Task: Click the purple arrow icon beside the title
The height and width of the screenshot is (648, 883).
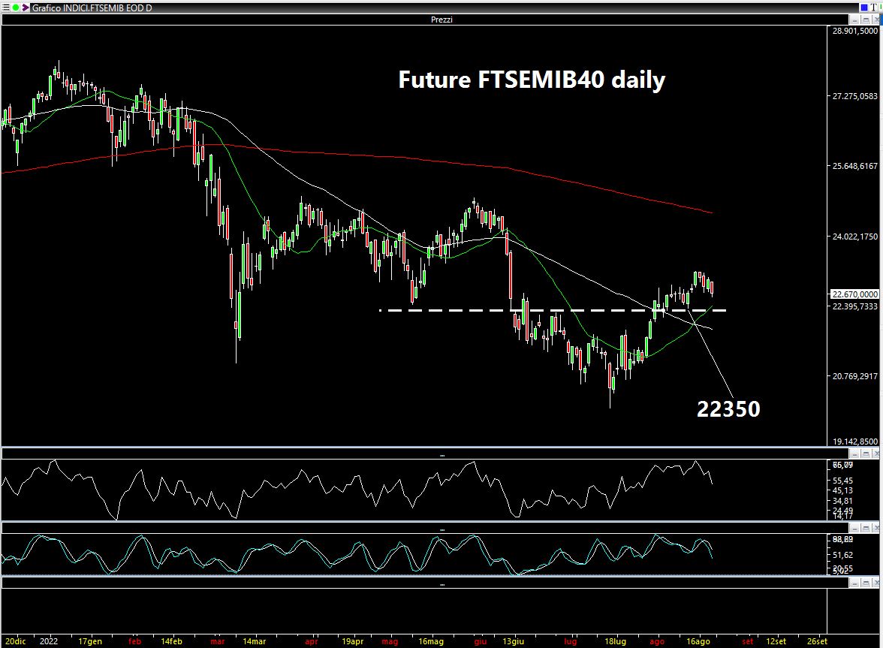Action: 26,8
